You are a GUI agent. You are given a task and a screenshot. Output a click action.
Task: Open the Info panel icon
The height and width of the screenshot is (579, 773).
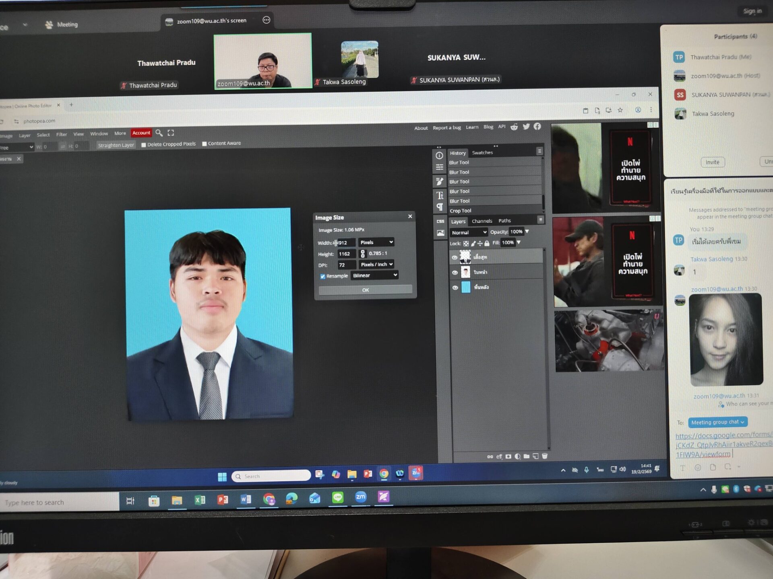[x=439, y=156]
